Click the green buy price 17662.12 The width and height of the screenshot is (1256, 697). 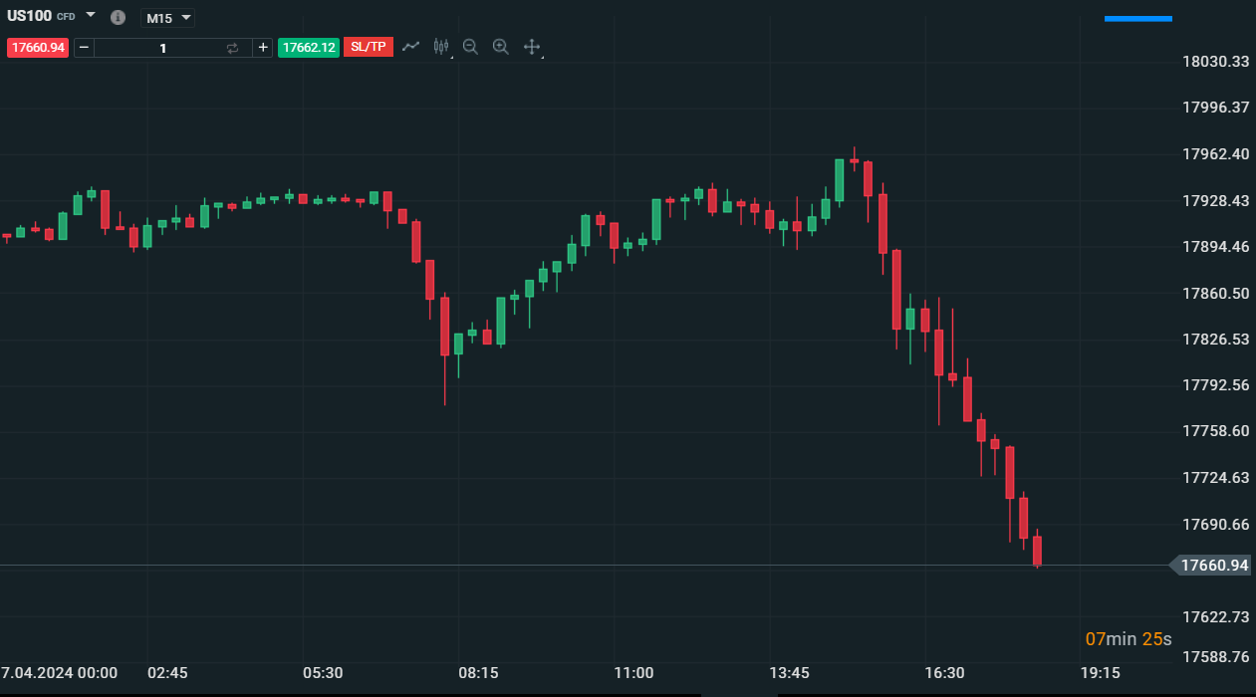coord(309,48)
